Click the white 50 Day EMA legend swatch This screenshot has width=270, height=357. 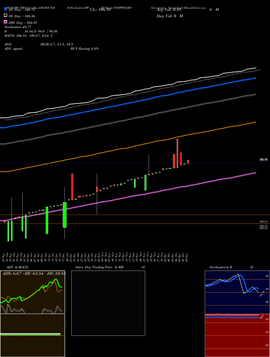click(x=5, y=16)
